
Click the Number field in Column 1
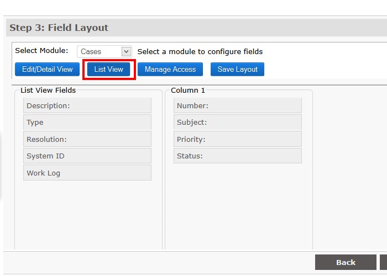pos(238,105)
